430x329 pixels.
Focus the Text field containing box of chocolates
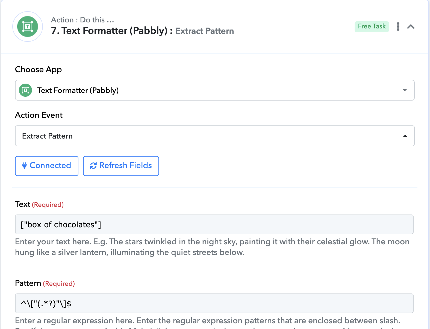(214, 224)
